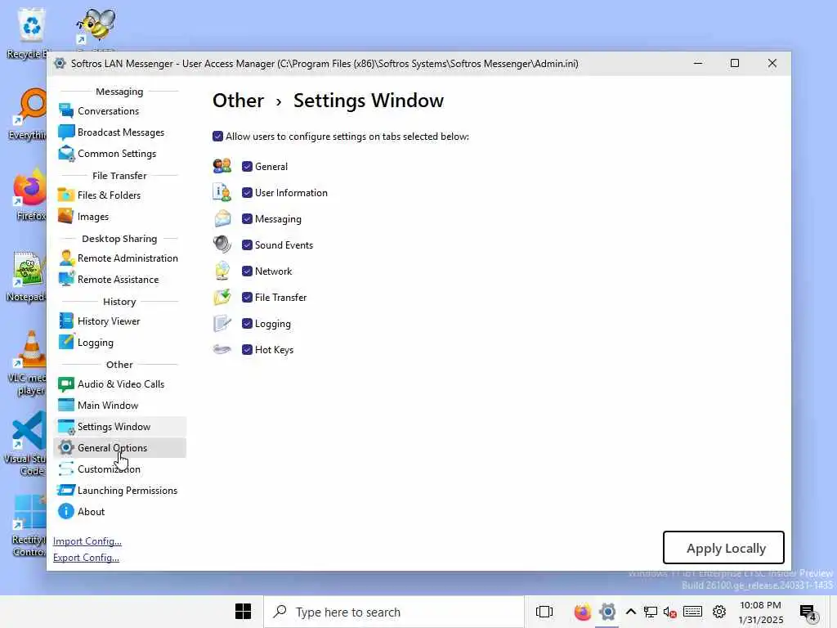The image size is (837, 628).
Task: Open the touch keyboard tray icon
Action: point(692,612)
